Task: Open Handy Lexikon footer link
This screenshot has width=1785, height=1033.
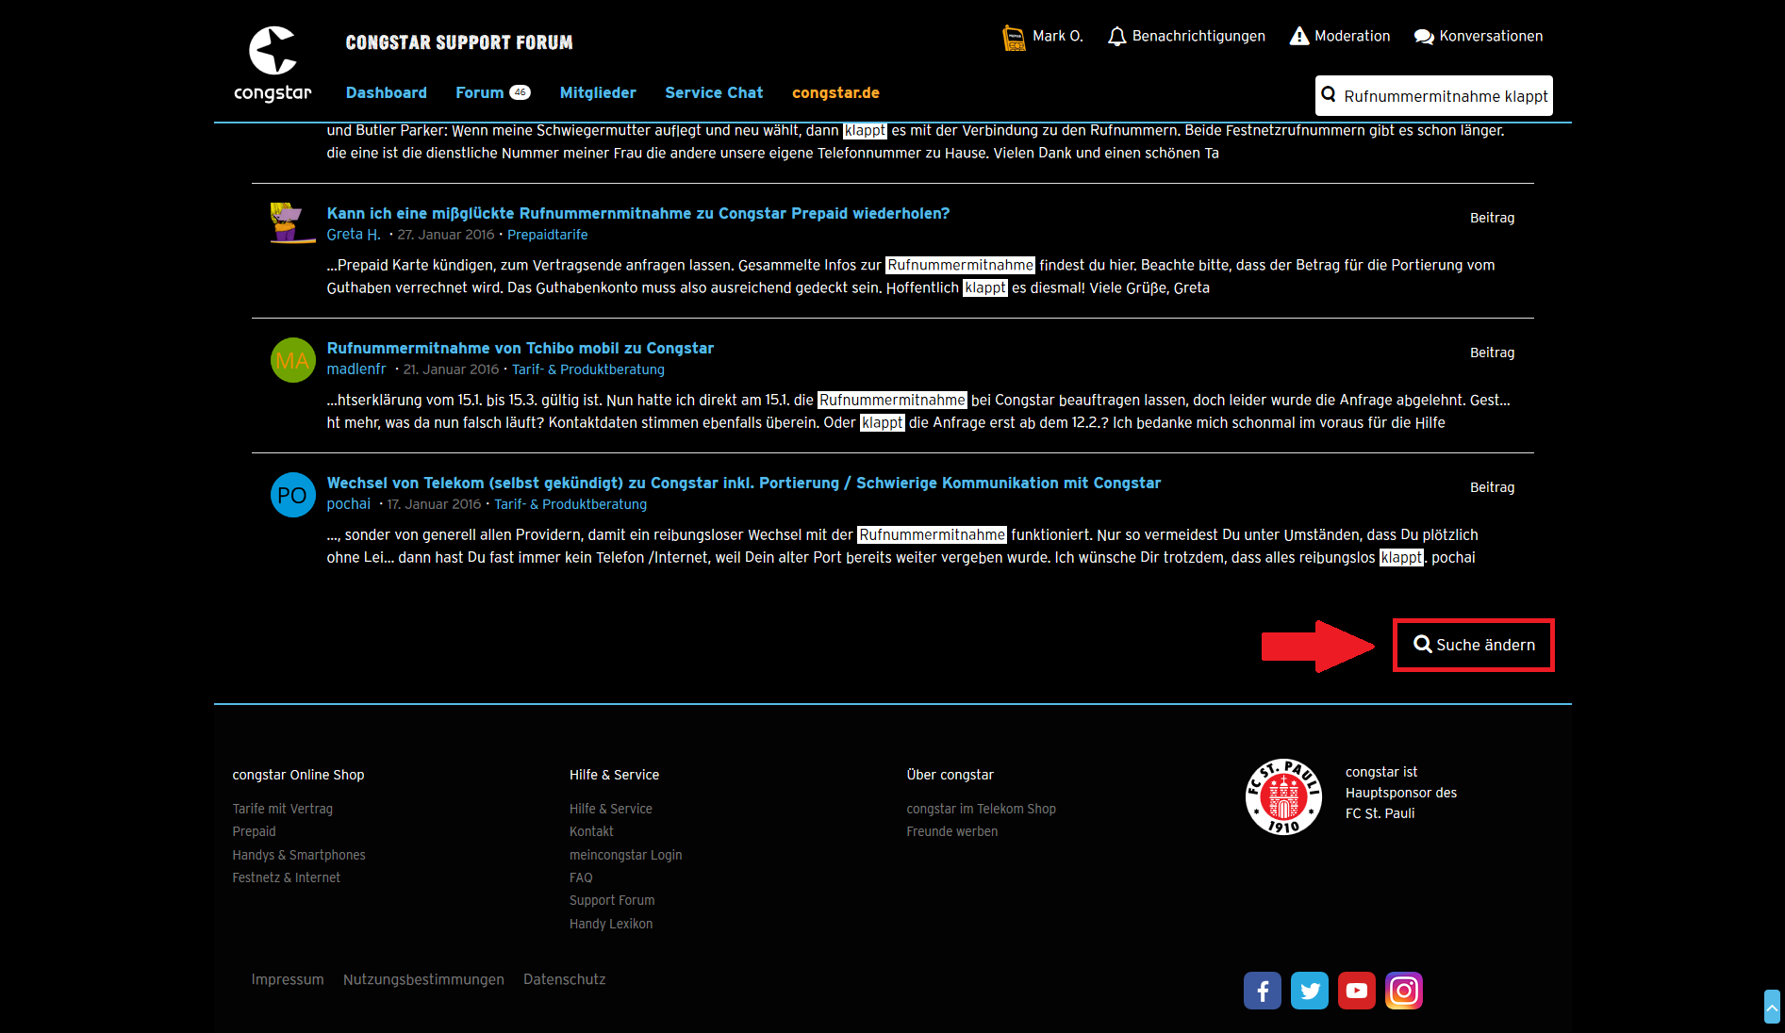Action: [x=611, y=924]
